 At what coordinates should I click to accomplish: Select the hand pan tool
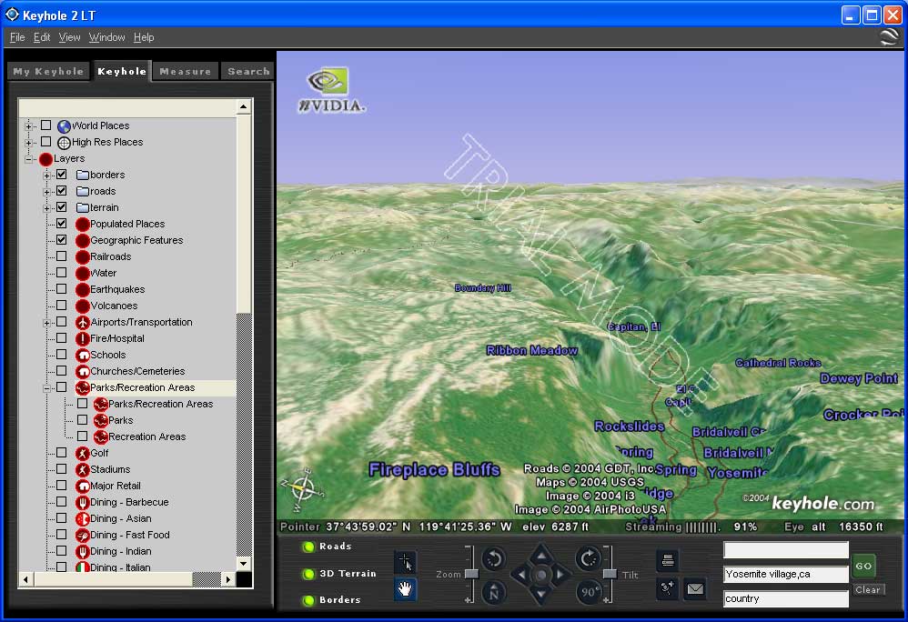(405, 589)
